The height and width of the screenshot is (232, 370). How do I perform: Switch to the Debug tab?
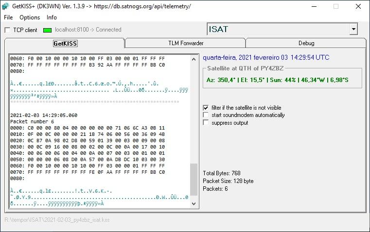tap(306, 43)
